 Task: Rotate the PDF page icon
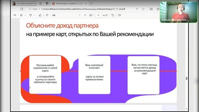113,15
